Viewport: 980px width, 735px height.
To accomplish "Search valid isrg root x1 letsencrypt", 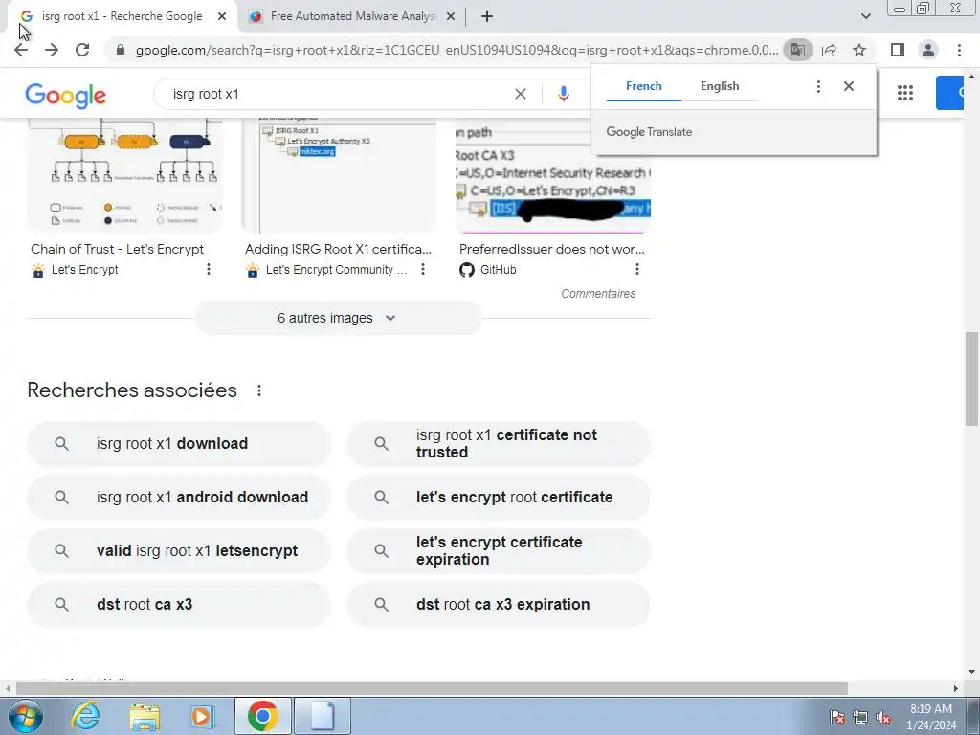I will coord(179,551).
